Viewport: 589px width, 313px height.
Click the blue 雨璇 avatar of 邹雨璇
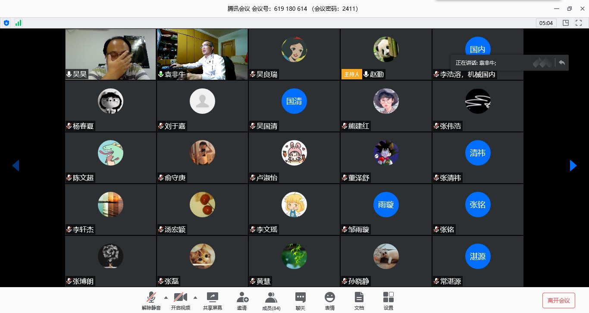pyautogui.click(x=386, y=204)
